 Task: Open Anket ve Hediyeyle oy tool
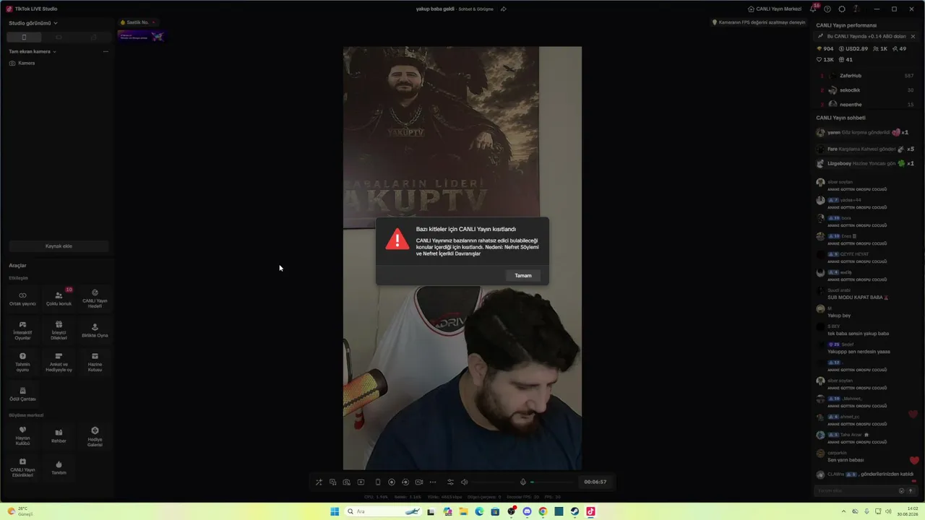59,362
